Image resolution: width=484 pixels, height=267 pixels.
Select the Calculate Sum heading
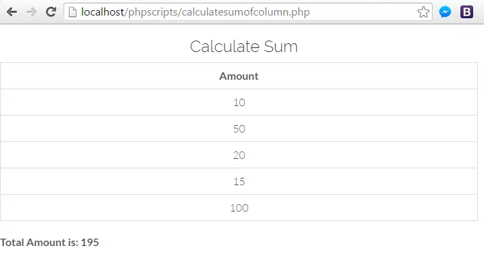[x=243, y=46]
